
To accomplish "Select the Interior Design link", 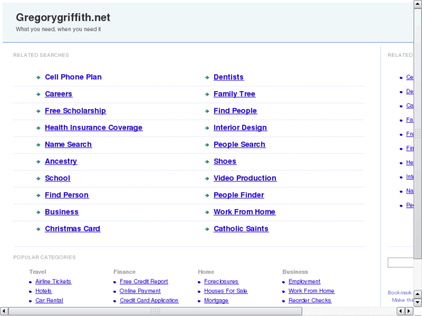I will pyautogui.click(x=240, y=128).
